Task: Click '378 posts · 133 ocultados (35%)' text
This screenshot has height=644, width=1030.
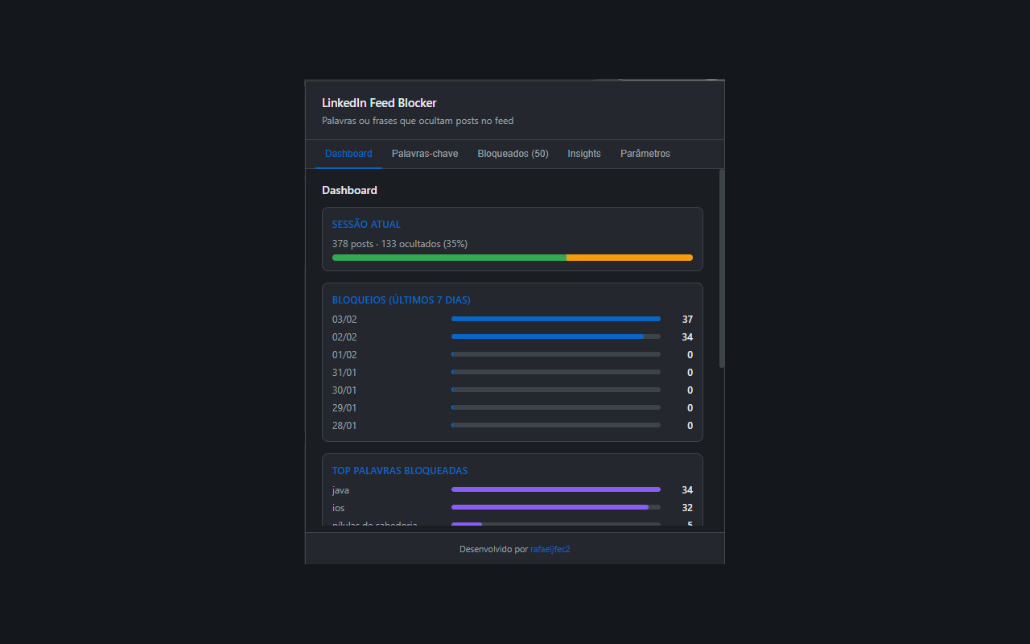Action: point(400,244)
